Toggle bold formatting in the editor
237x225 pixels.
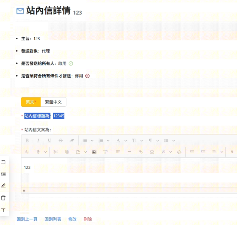tap(27, 140)
